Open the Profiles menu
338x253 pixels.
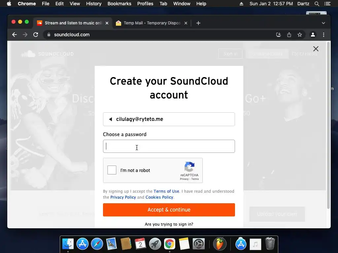click(x=145, y=4)
